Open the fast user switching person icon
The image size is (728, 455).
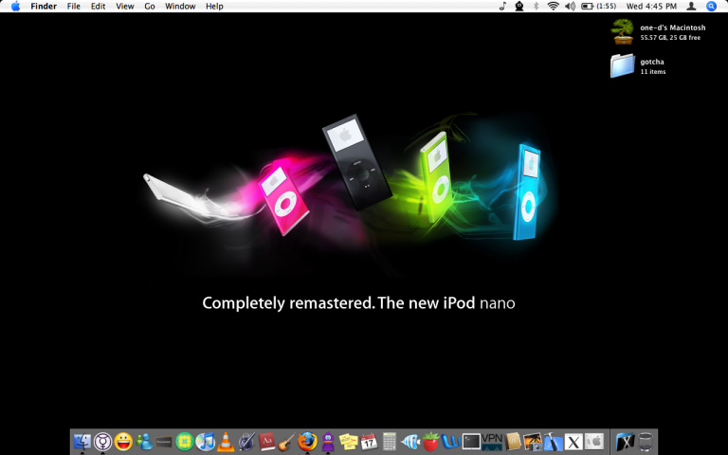[x=691, y=6]
